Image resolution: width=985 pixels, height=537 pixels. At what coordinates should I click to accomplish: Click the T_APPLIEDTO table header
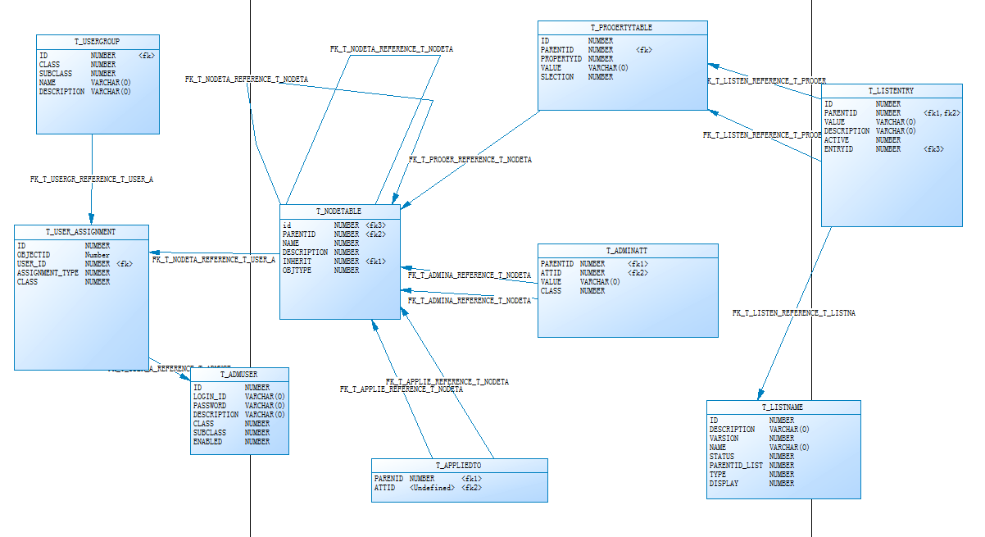(x=459, y=466)
